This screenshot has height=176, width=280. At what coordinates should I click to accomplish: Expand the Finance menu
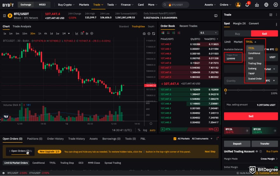click(x=127, y=5)
